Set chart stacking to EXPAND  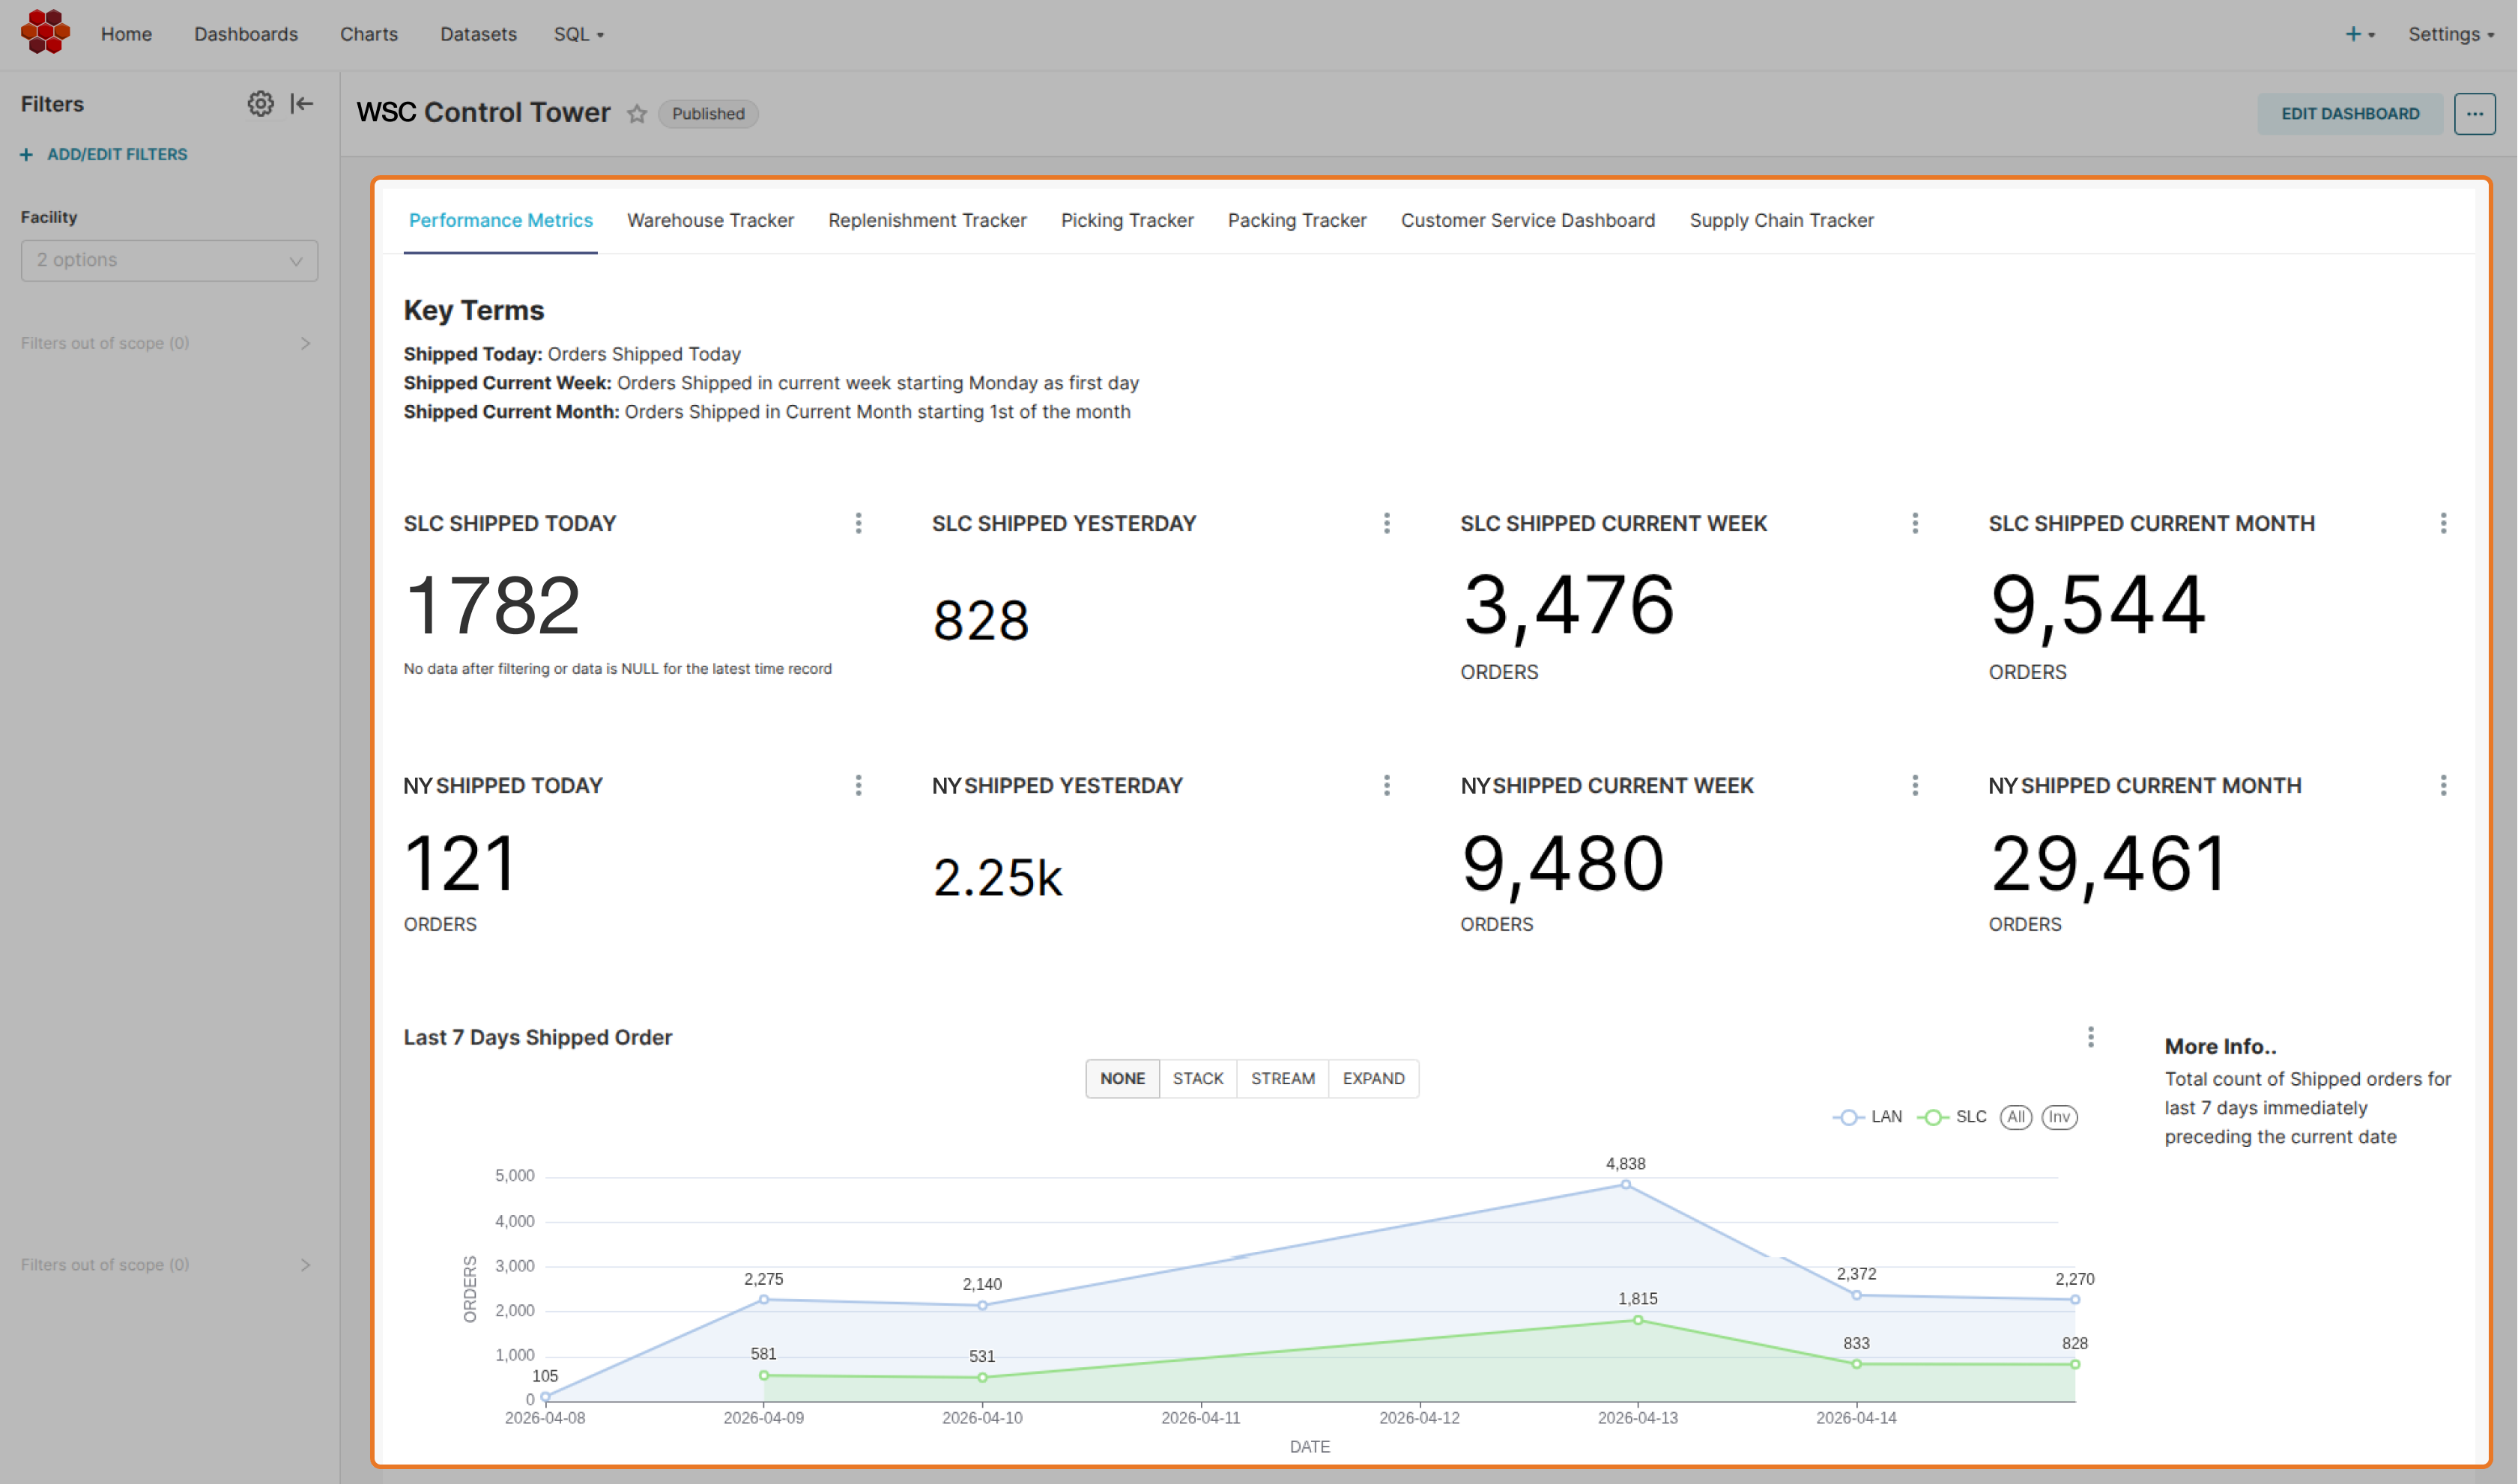(1373, 1078)
